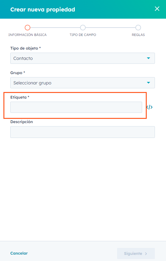Focus the Descripción text field
The image size is (166, 261).
pos(83,132)
